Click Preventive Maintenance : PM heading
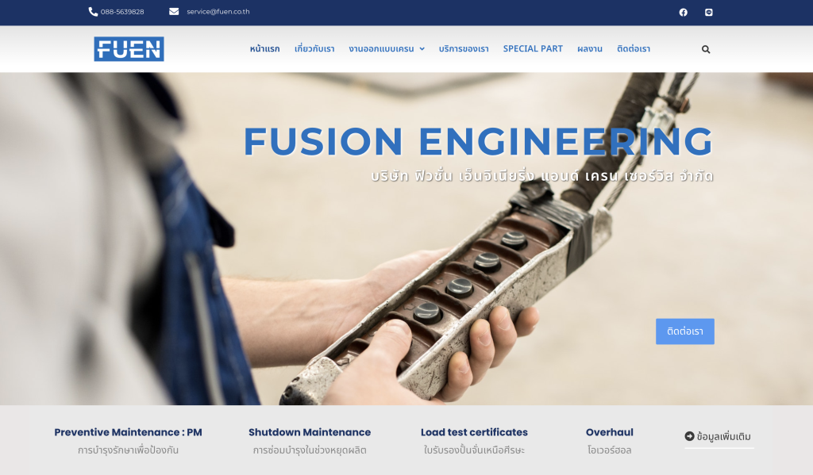This screenshot has height=475, width=813. point(128,432)
